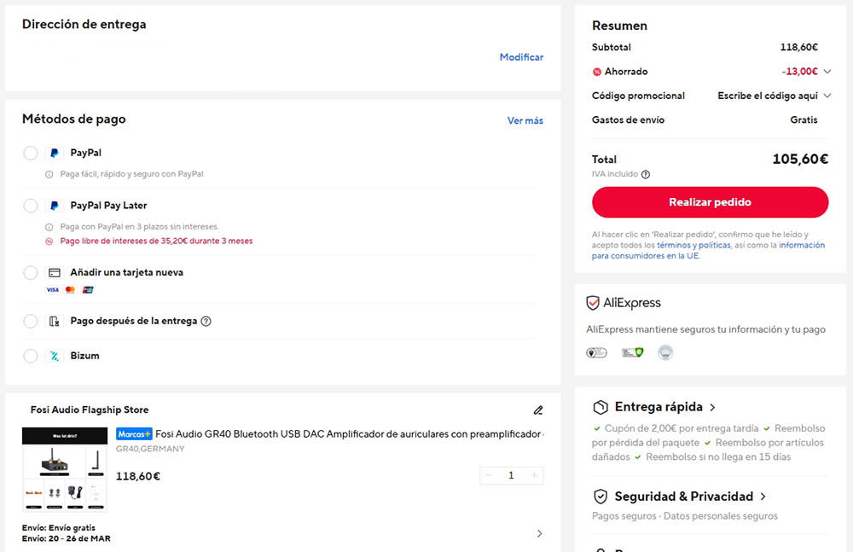This screenshot has width=853, height=552.
Task: Increase product quantity with the plus stepper
Action: (x=534, y=475)
